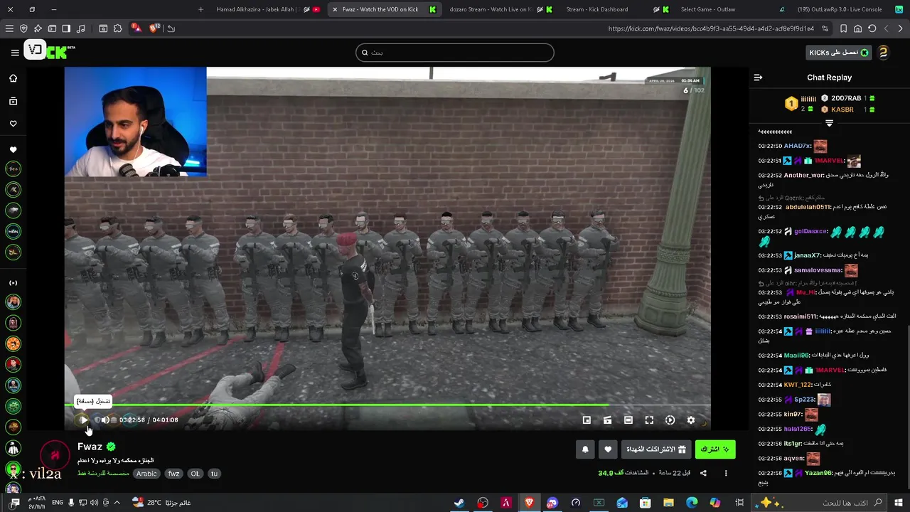This screenshot has height=512, width=910.
Task: Show hidden system tray icons
Action: click(117, 503)
